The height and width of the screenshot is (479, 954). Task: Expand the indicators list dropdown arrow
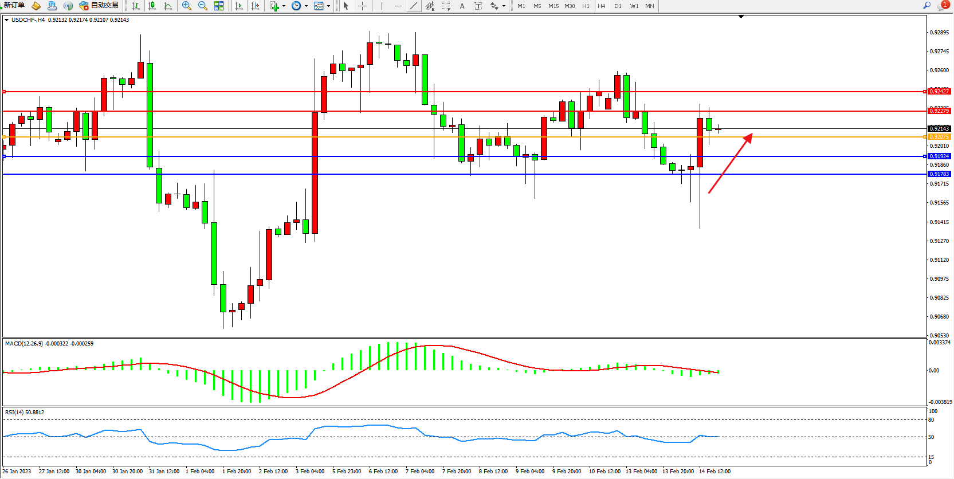[x=284, y=6]
